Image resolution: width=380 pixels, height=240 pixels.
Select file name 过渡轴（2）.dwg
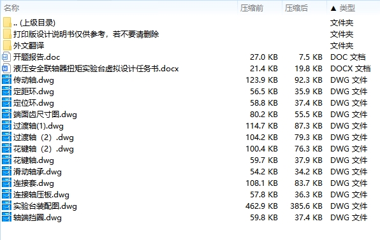tap(43, 138)
